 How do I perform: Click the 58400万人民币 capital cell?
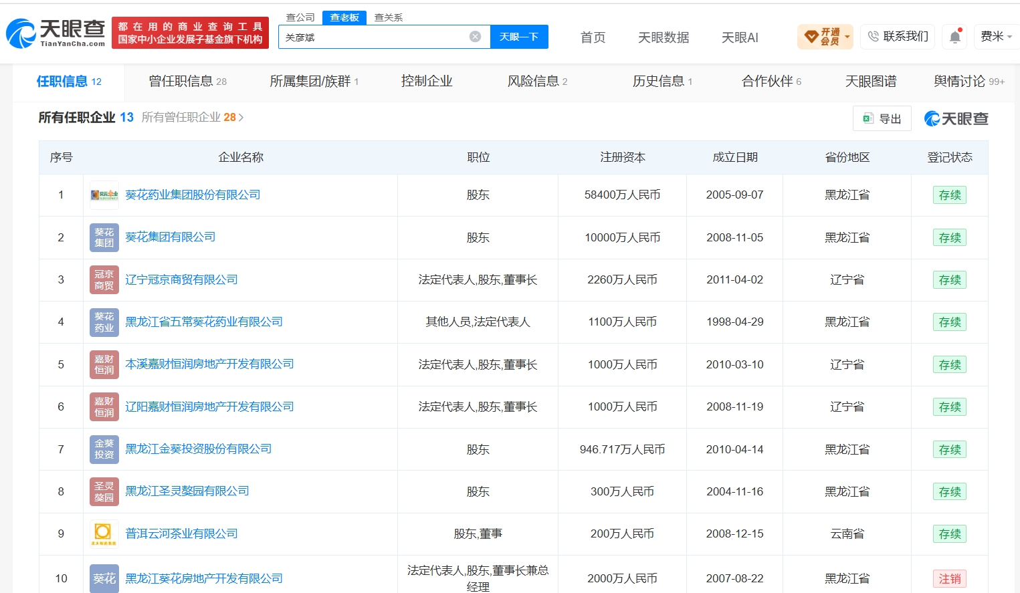tap(623, 195)
